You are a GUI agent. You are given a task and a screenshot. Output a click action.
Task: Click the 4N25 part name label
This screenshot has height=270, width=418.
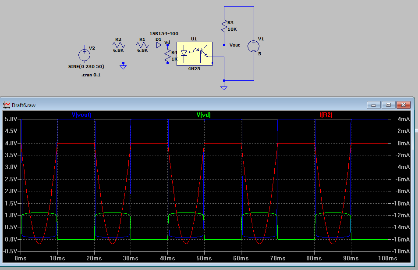[194, 68]
